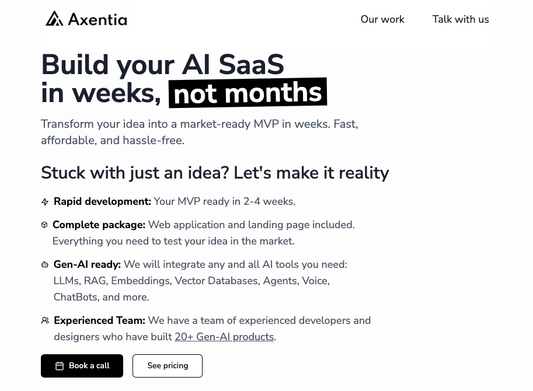The image size is (533, 391).
Task: Click the "Build your AI SaaS" headline
Action: click(162, 64)
